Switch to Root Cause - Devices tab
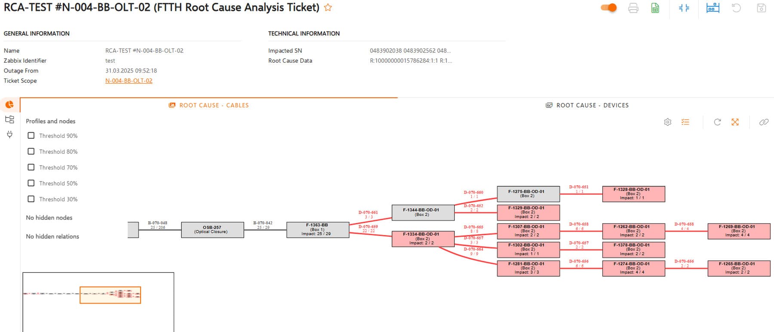Screen dimensions: 774x332 pos(587,105)
